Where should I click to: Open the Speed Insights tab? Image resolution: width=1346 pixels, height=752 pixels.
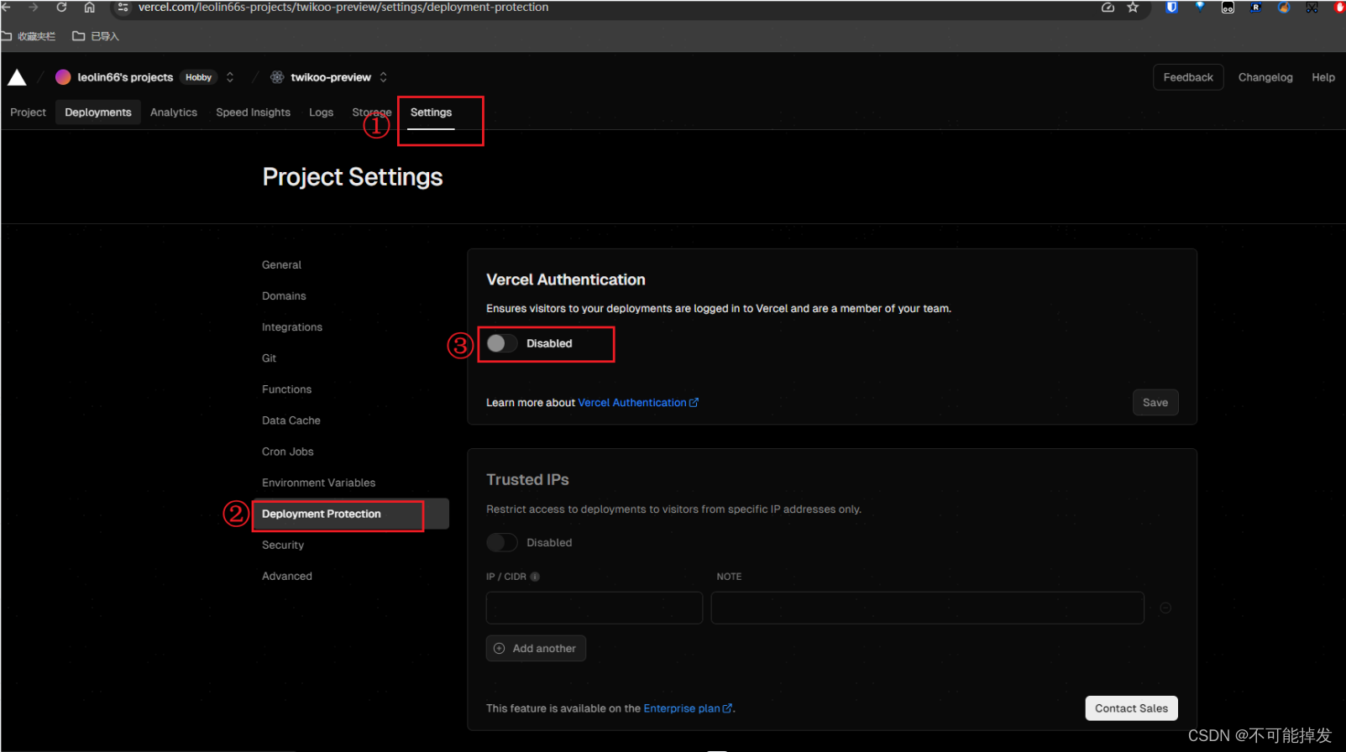coord(253,112)
